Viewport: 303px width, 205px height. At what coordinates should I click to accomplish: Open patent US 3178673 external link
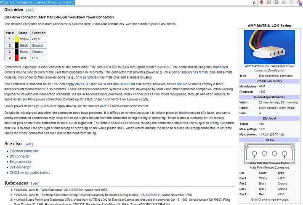click(73, 190)
